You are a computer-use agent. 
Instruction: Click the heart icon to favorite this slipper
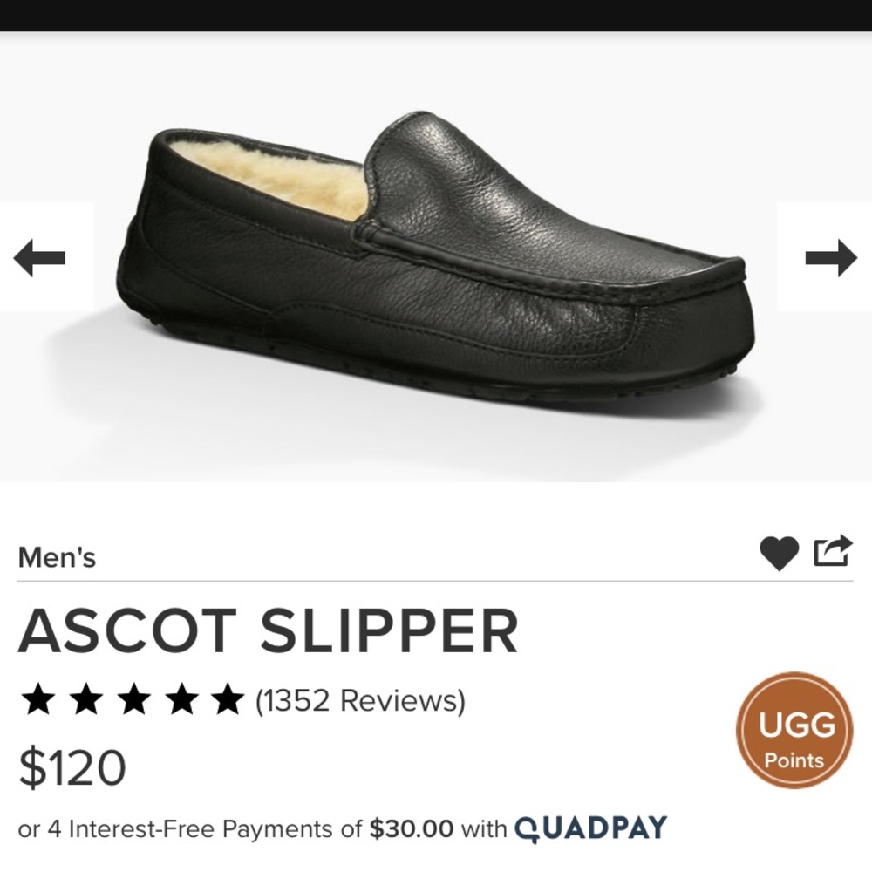click(x=780, y=549)
